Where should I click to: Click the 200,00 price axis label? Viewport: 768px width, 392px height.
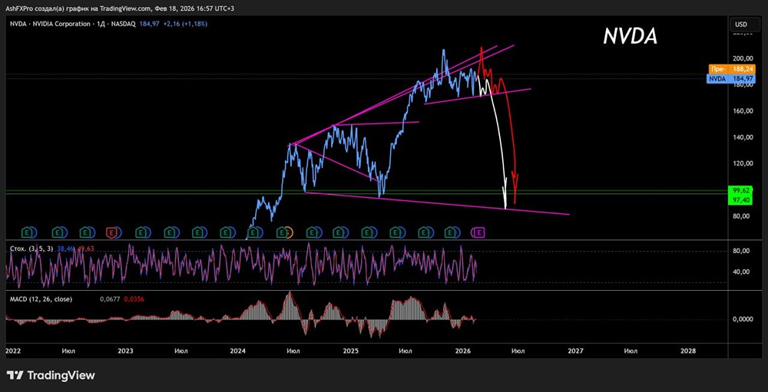pos(744,58)
